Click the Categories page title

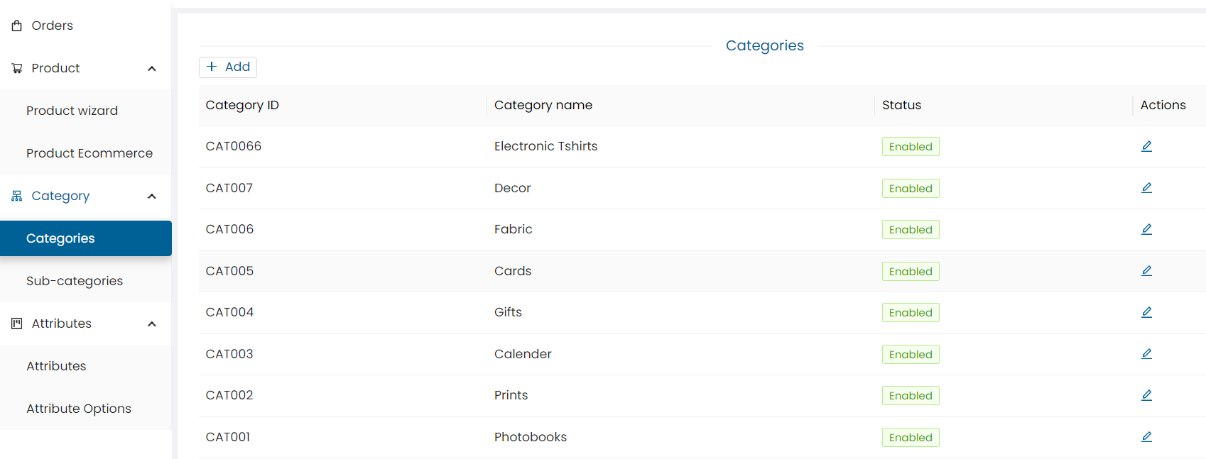coord(765,45)
